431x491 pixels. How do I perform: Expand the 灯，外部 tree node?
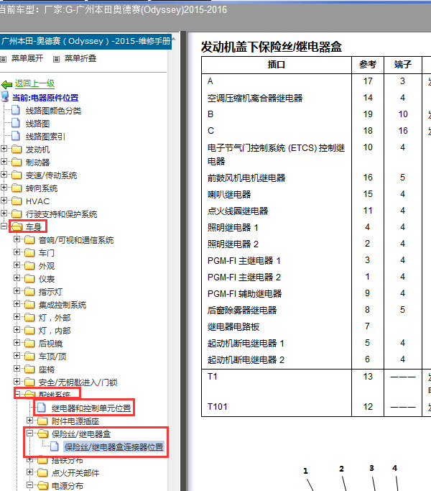pyautogui.click(x=17, y=316)
